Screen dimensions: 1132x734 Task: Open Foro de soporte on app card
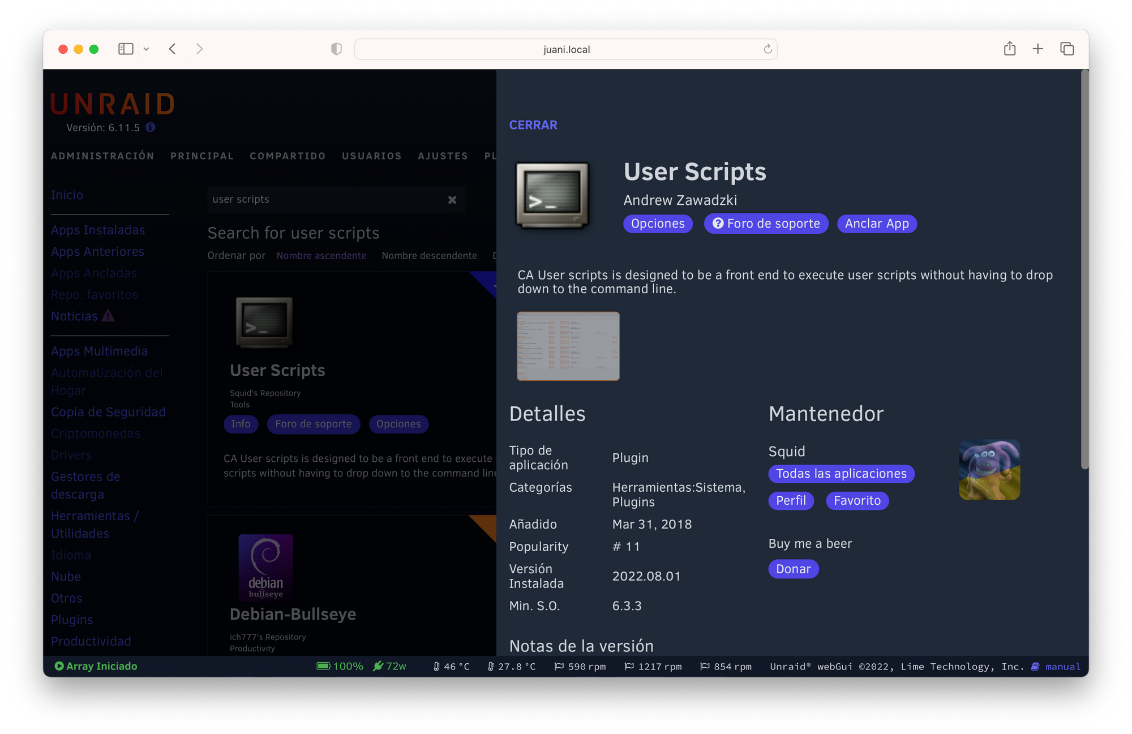[x=314, y=424]
